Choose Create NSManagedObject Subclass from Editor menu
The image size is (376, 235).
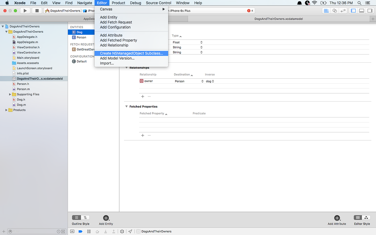pyautogui.click(x=132, y=53)
